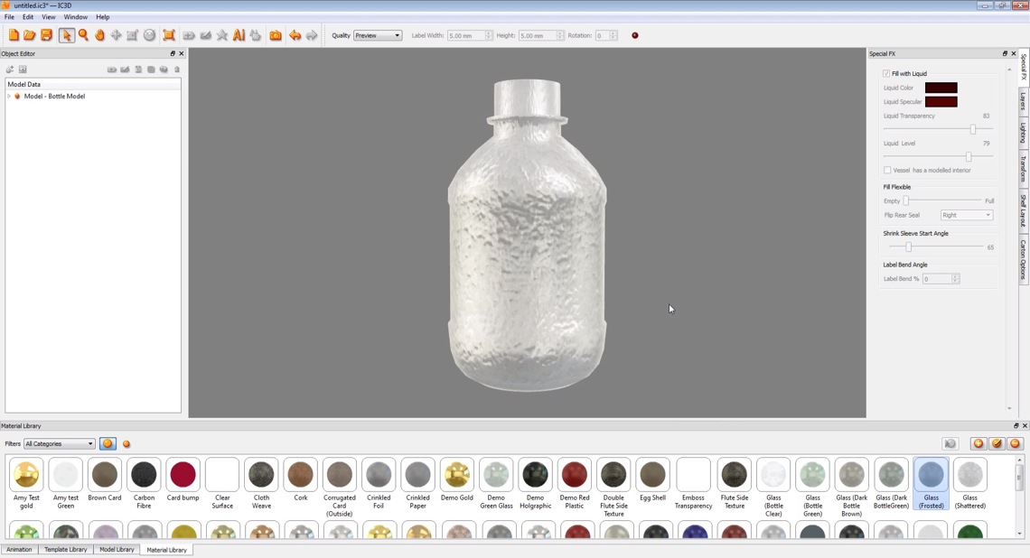Click the Adobe Illustrator Ai icon
The width and height of the screenshot is (1030, 558).
pos(239,35)
